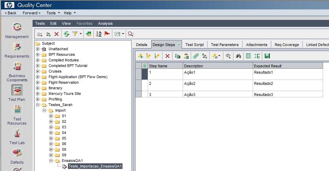Click the renumber steps icon
This screenshot has height=171, width=329.
[156, 56]
